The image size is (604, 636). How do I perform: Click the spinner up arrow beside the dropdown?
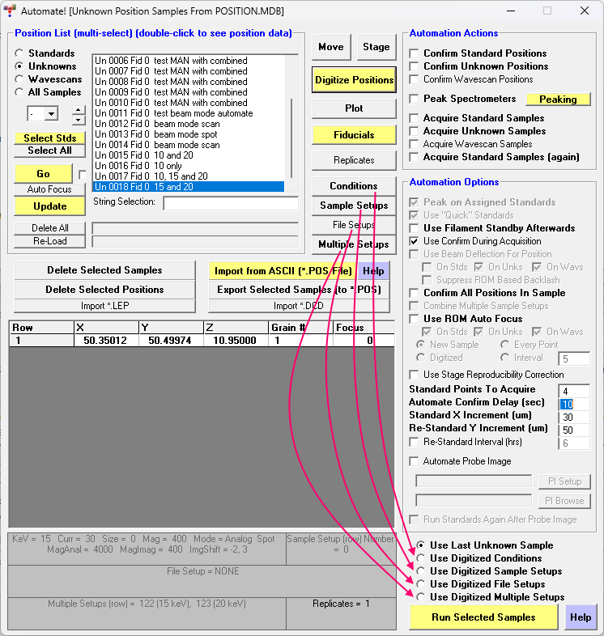(x=79, y=109)
